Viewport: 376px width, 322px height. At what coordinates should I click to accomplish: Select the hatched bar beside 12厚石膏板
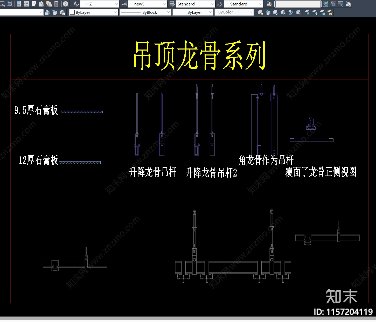[80, 163]
